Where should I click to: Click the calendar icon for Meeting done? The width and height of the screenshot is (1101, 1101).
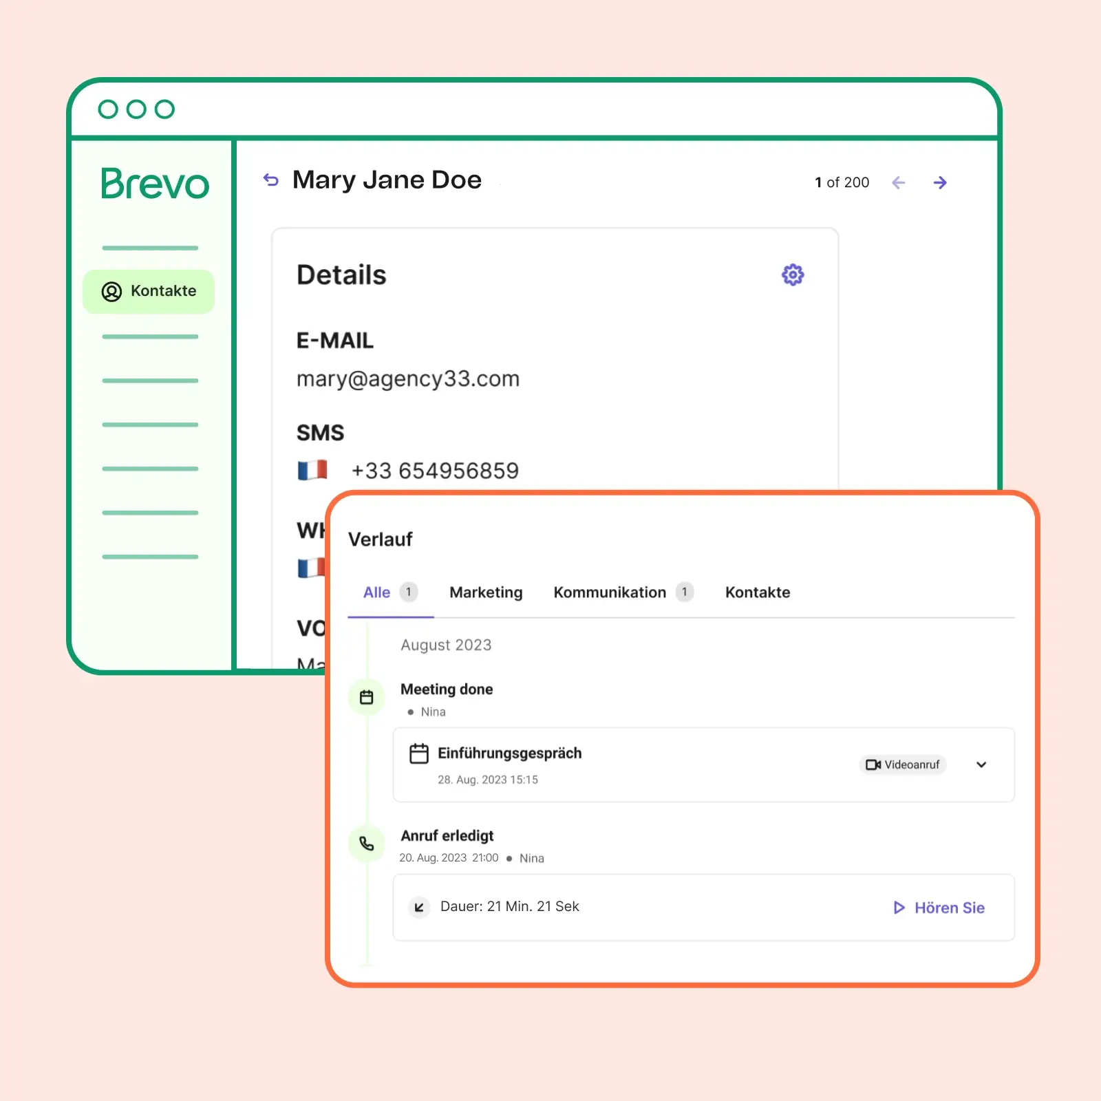pos(367,697)
